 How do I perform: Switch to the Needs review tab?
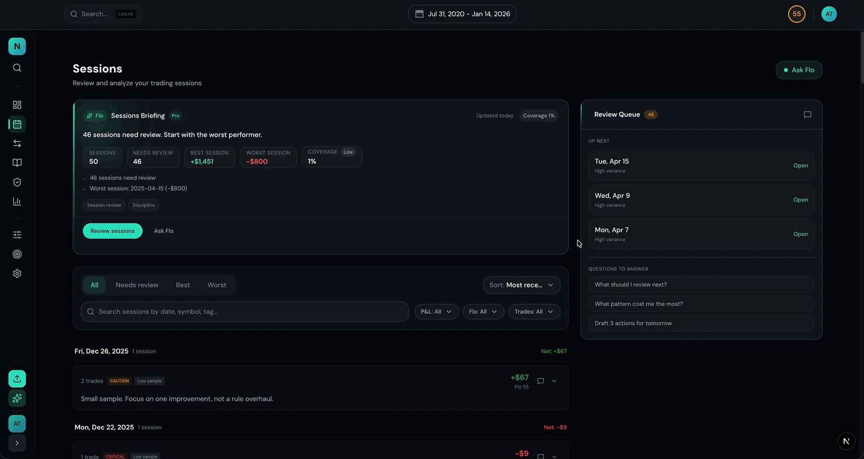point(137,285)
